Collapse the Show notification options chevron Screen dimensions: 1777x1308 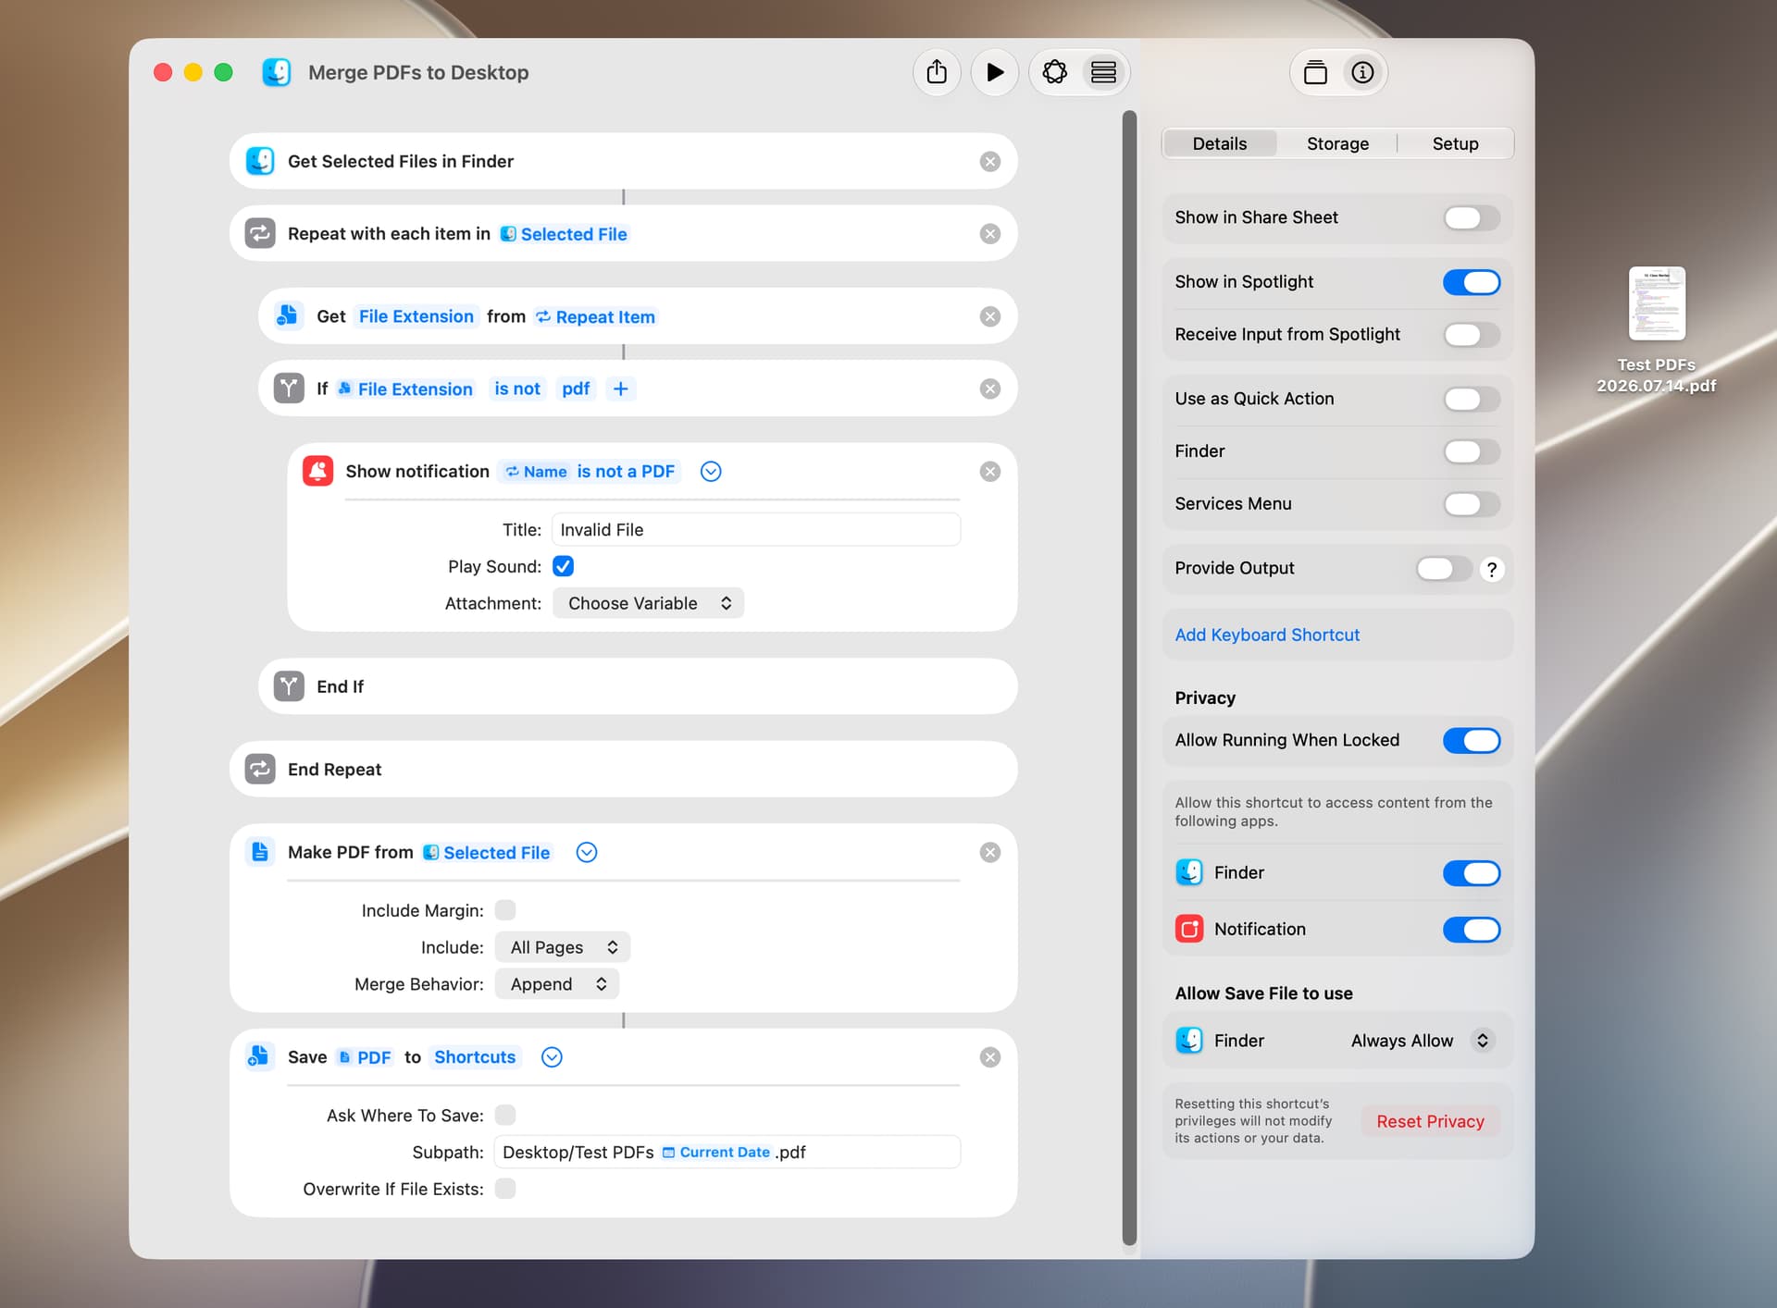[x=711, y=472]
